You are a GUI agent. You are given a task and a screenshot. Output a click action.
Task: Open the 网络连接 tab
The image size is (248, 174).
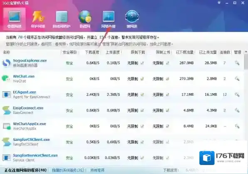click(108, 19)
